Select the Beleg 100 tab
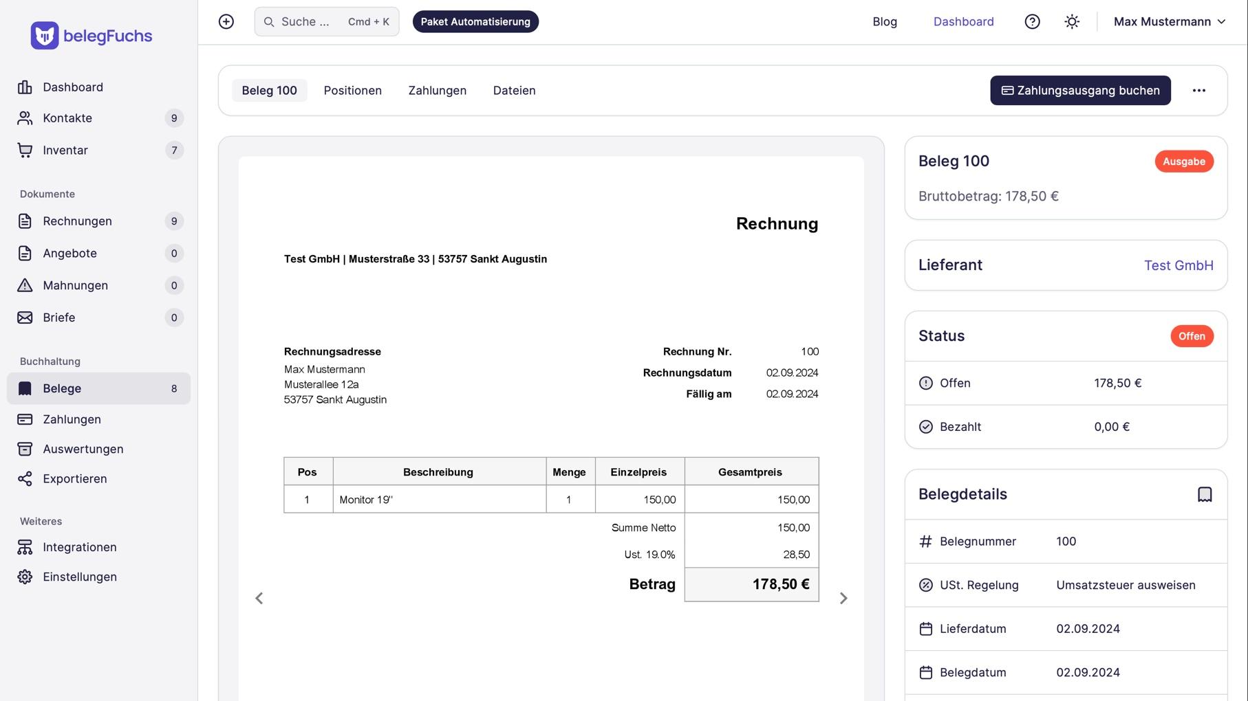Image resolution: width=1248 pixels, height=701 pixels. coord(269,90)
